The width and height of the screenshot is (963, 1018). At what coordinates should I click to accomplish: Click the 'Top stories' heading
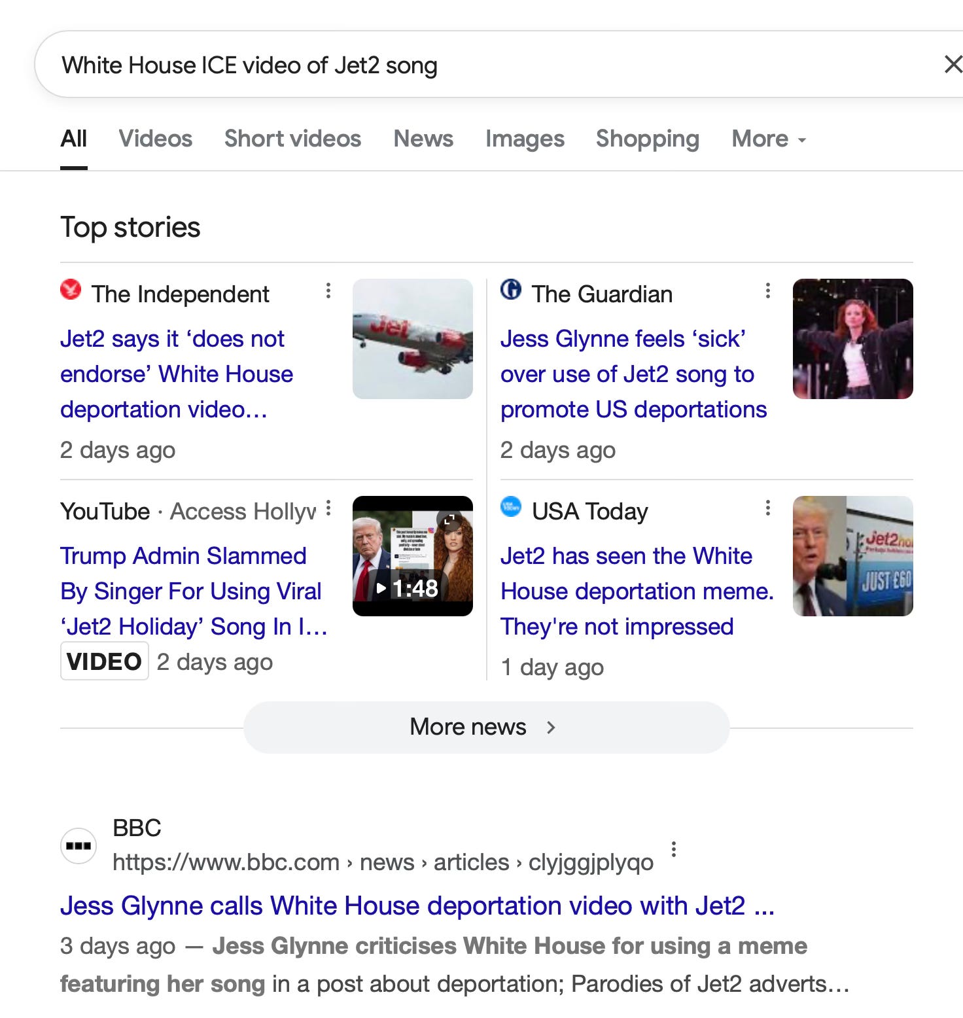coord(130,228)
